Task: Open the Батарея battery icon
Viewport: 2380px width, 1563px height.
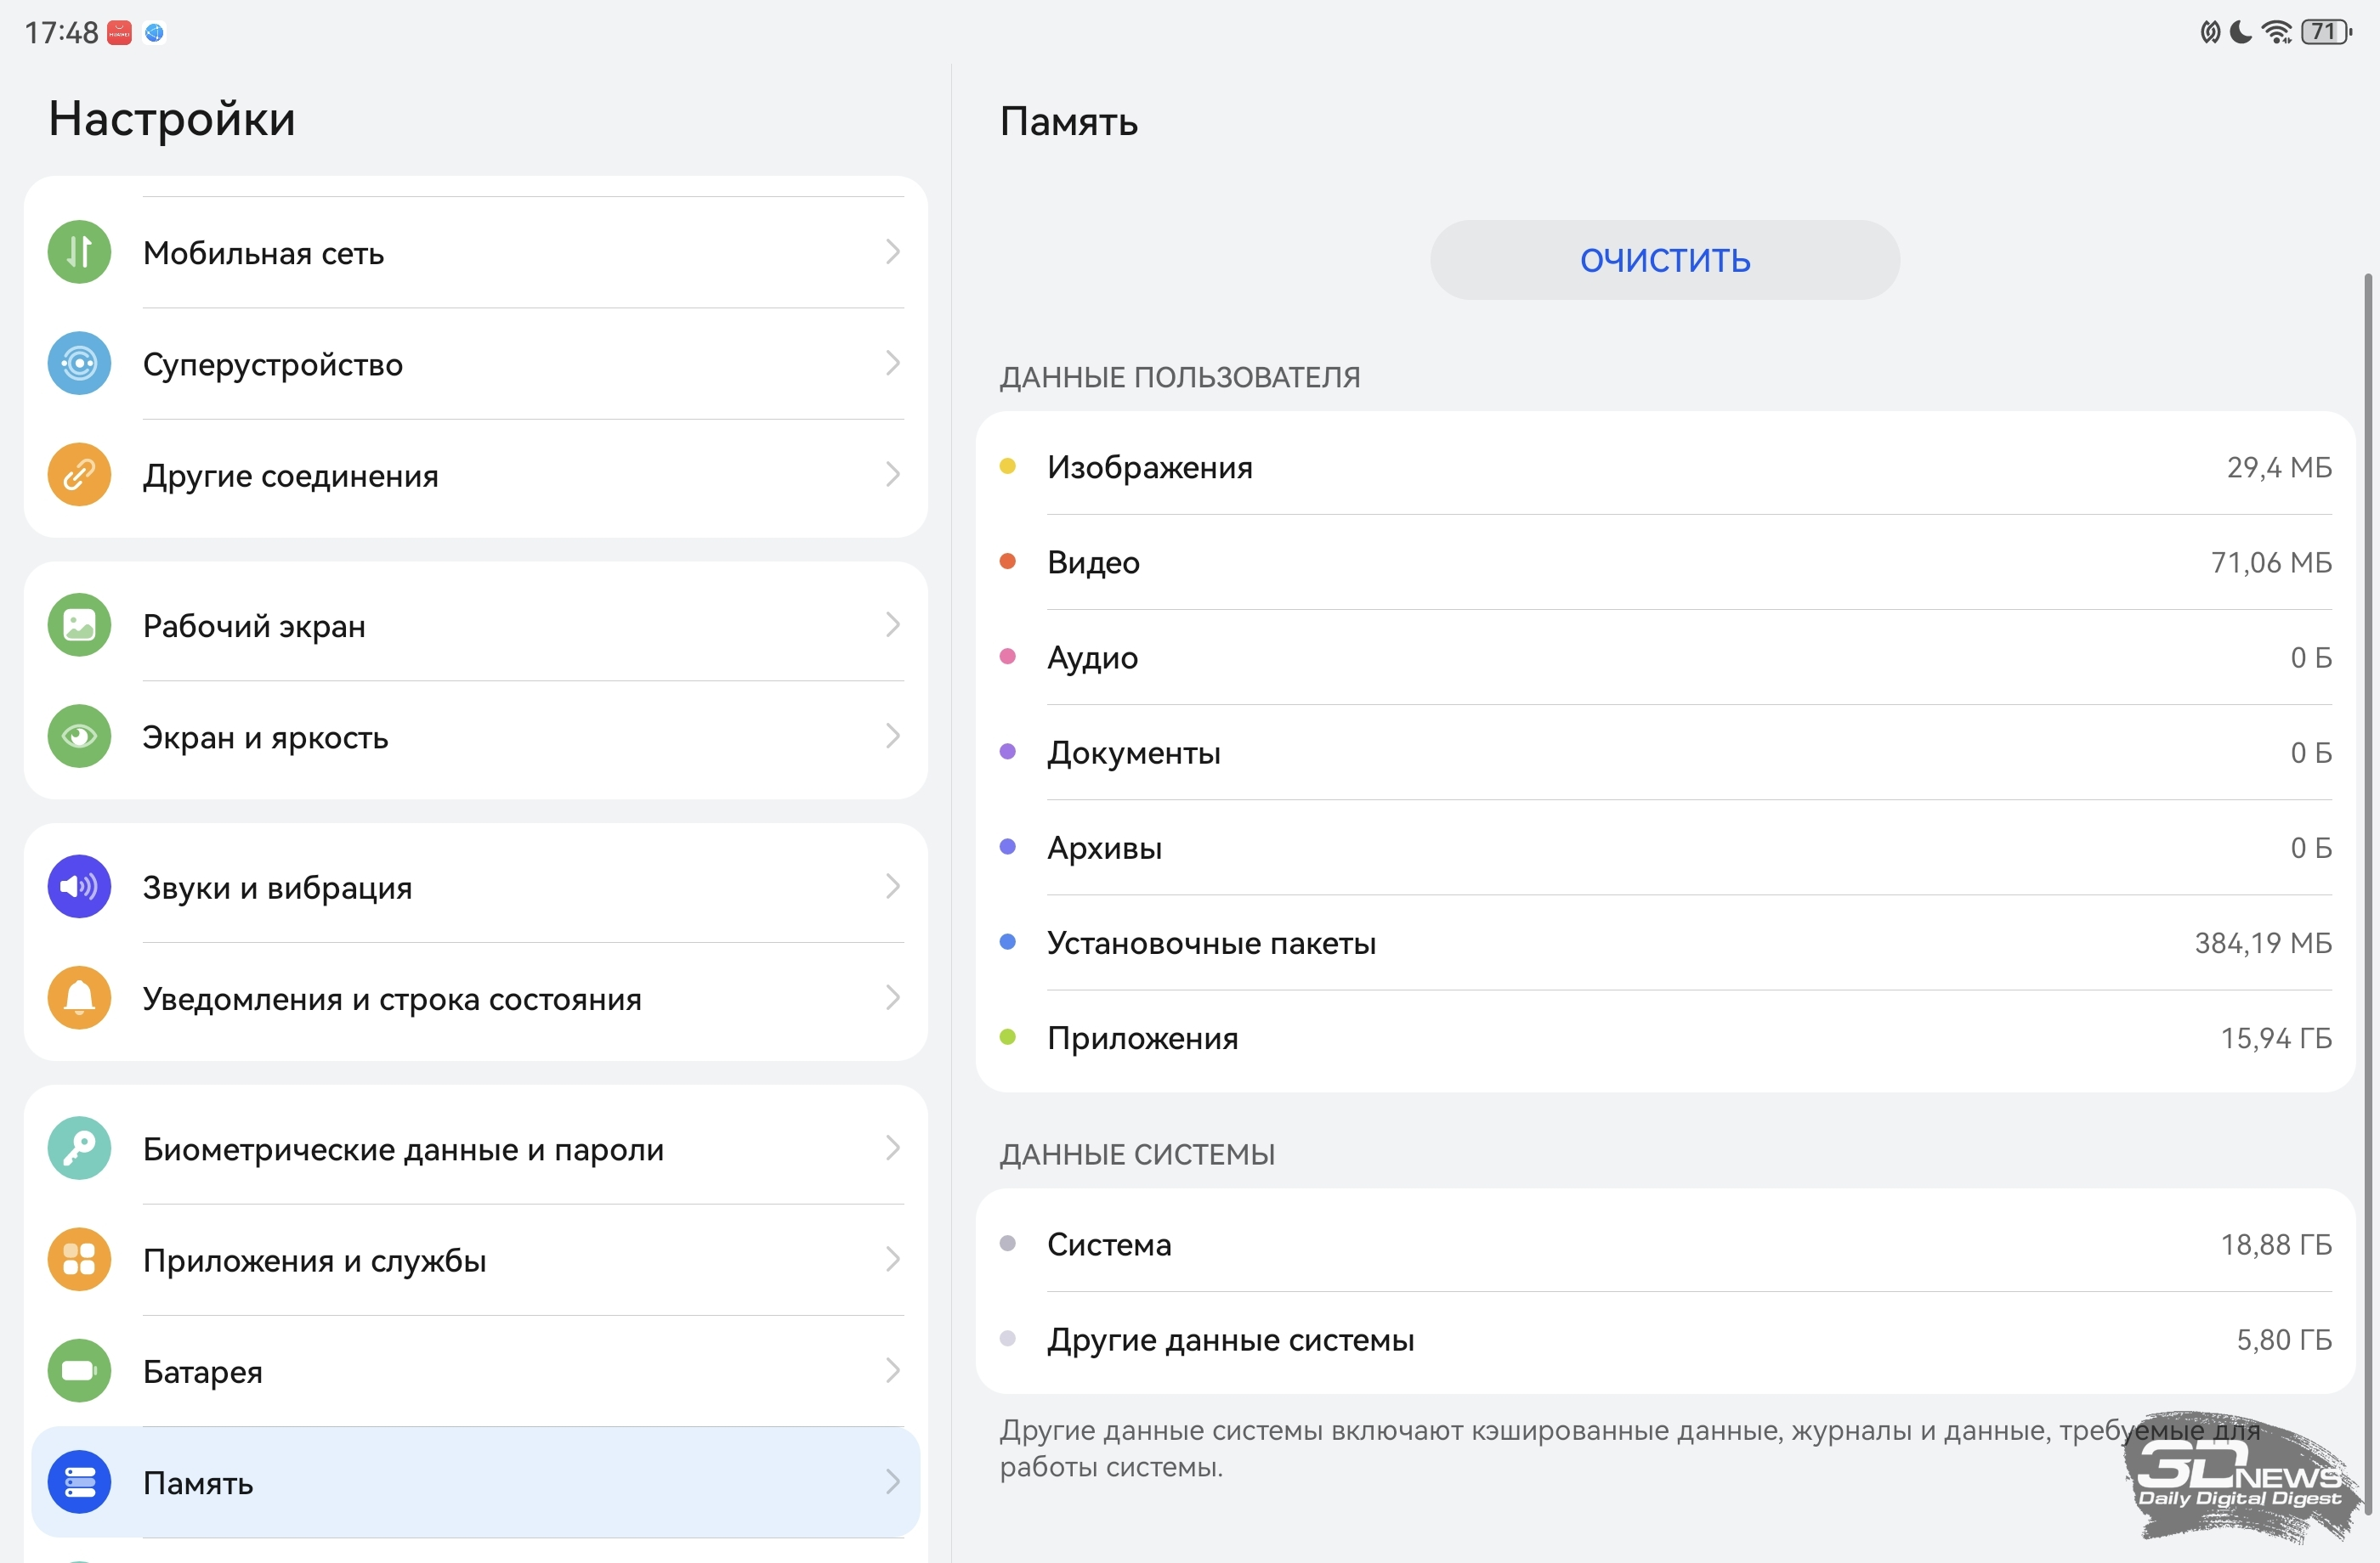Action: pos(79,1371)
